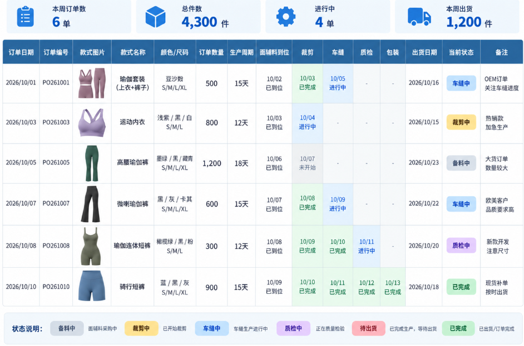Click the 当前状态 column header

point(461,52)
